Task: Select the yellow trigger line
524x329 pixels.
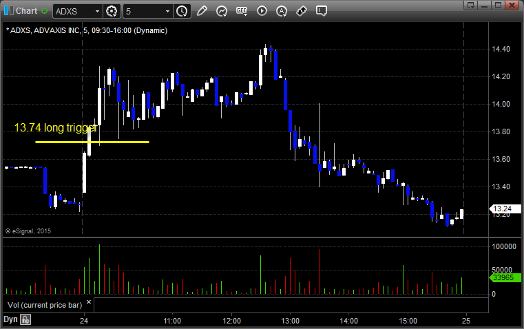Action: 92,142
